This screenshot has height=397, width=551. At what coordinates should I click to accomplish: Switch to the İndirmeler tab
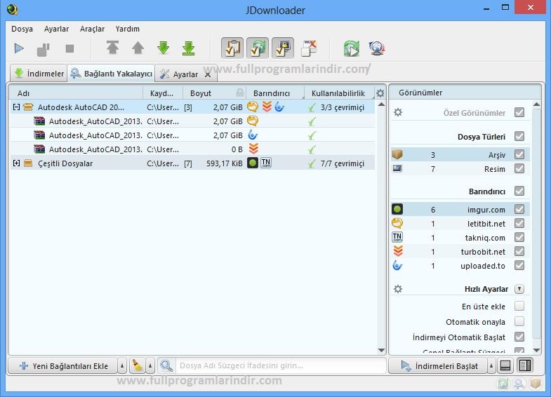coord(39,74)
